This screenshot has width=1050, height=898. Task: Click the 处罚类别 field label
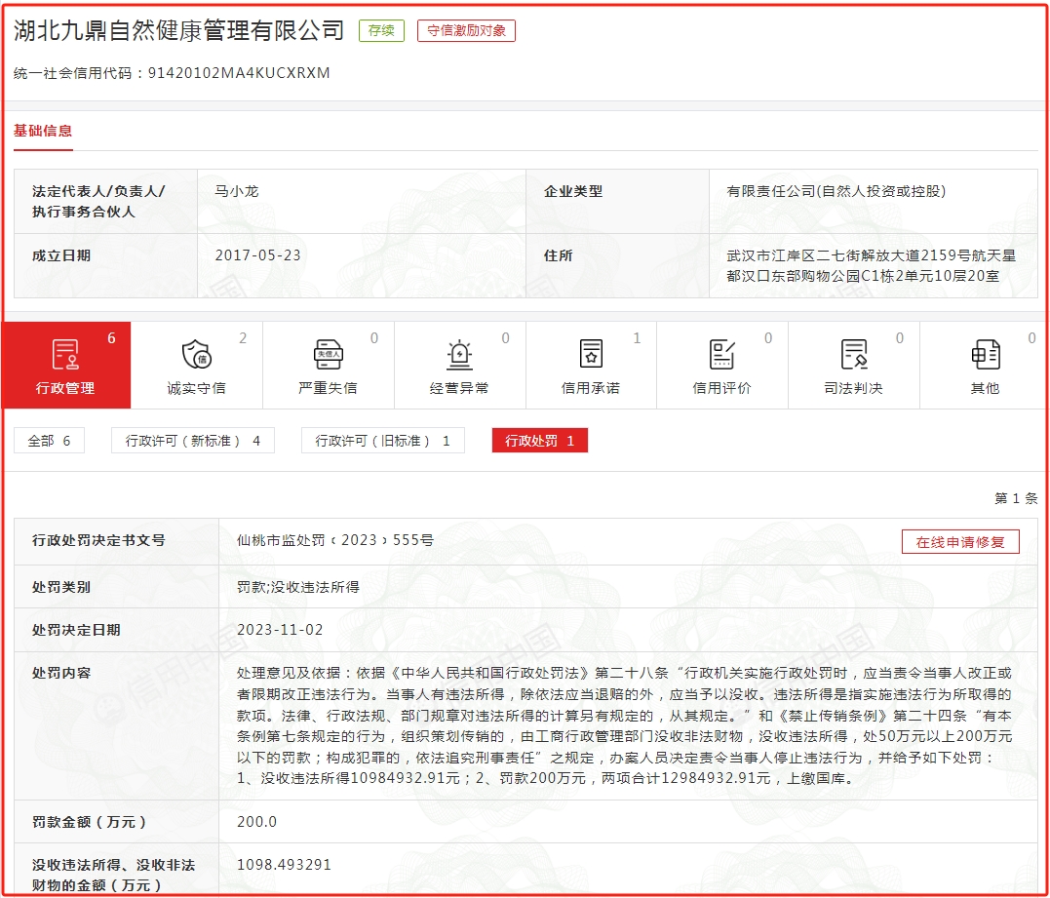(61, 587)
